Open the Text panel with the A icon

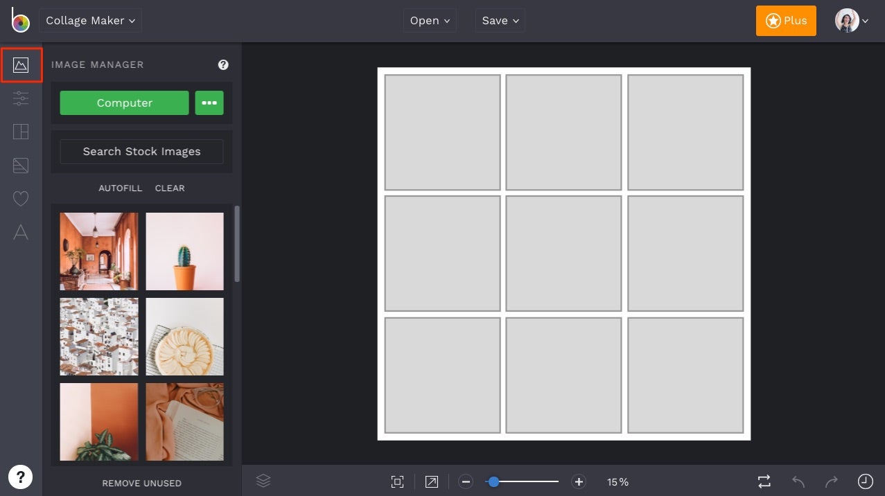tap(21, 232)
